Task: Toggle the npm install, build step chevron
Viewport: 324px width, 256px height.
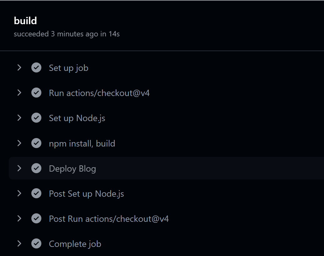Action: [x=19, y=143]
